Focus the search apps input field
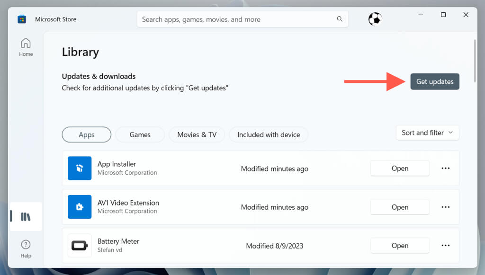Viewport: 485px width, 275px height. click(237, 19)
